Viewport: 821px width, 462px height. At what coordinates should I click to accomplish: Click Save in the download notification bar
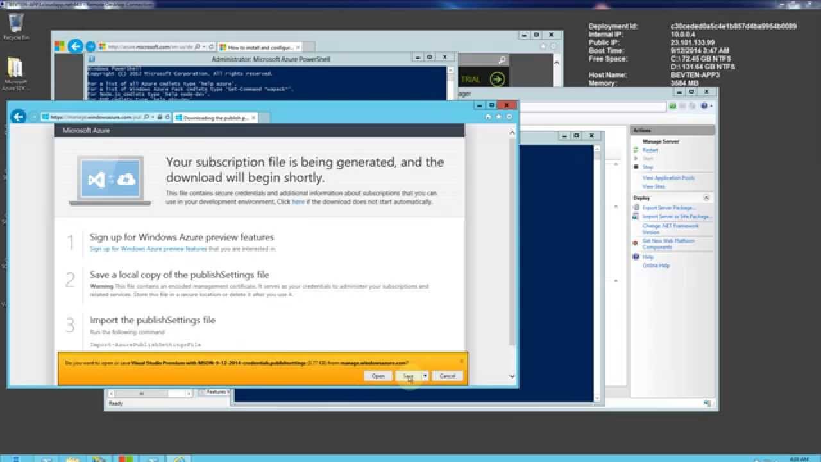pos(408,376)
